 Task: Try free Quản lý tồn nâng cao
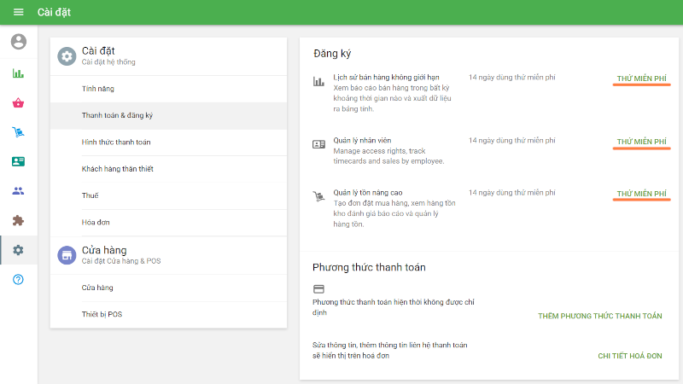point(641,194)
